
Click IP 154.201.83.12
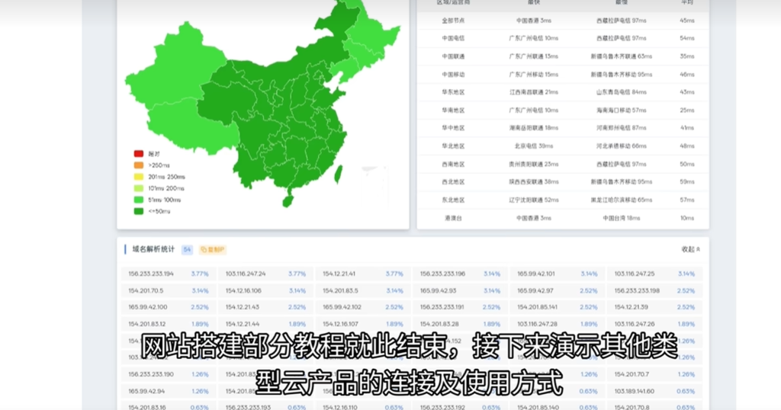pyautogui.click(x=147, y=324)
